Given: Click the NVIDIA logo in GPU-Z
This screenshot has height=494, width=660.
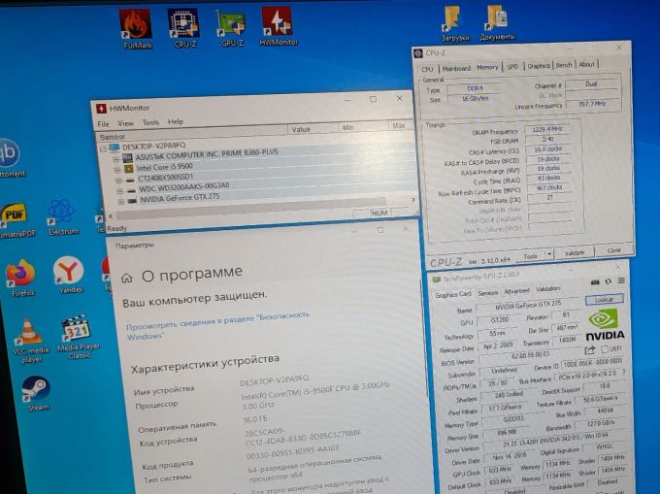Looking at the screenshot, I should tap(605, 324).
